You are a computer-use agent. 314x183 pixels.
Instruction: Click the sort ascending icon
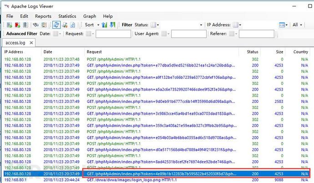click(104, 25)
